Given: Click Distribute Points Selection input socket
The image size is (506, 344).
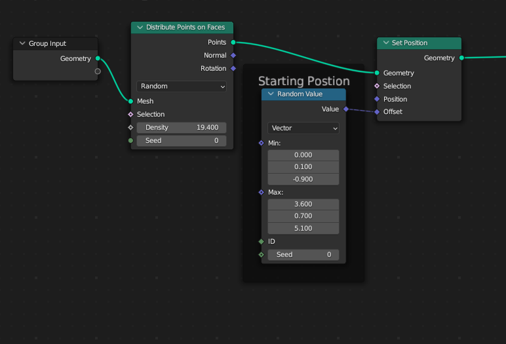Looking at the screenshot, I should (x=130, y=114).
